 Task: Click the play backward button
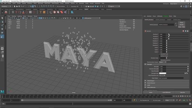(181, 96)
